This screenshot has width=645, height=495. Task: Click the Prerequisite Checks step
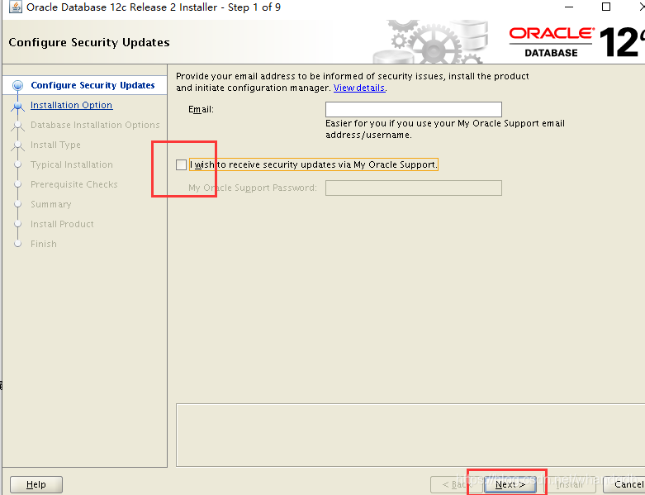74,184
